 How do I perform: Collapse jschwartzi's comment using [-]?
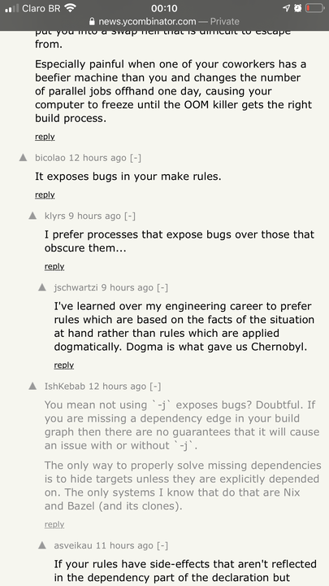click(162, 287)
